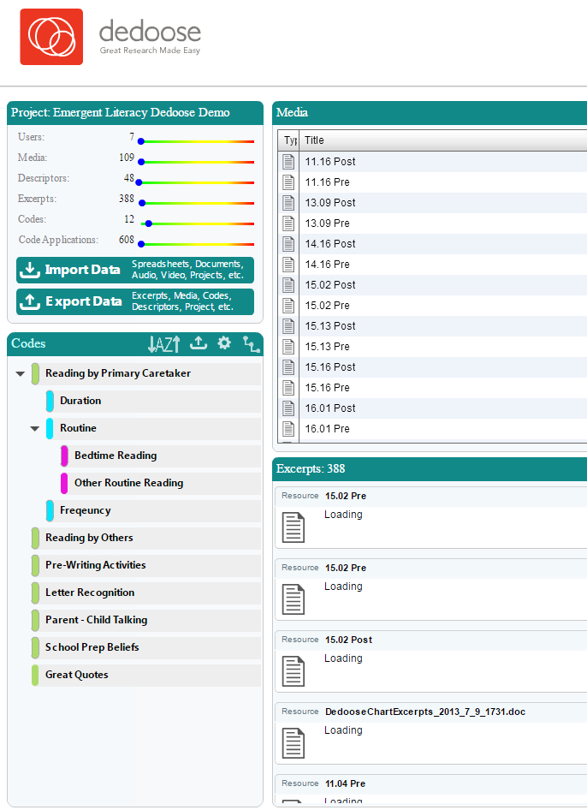Click the Excerpts count slider
Screen dimensions: 587x810
pyautogui.click(x=196, y=203)
